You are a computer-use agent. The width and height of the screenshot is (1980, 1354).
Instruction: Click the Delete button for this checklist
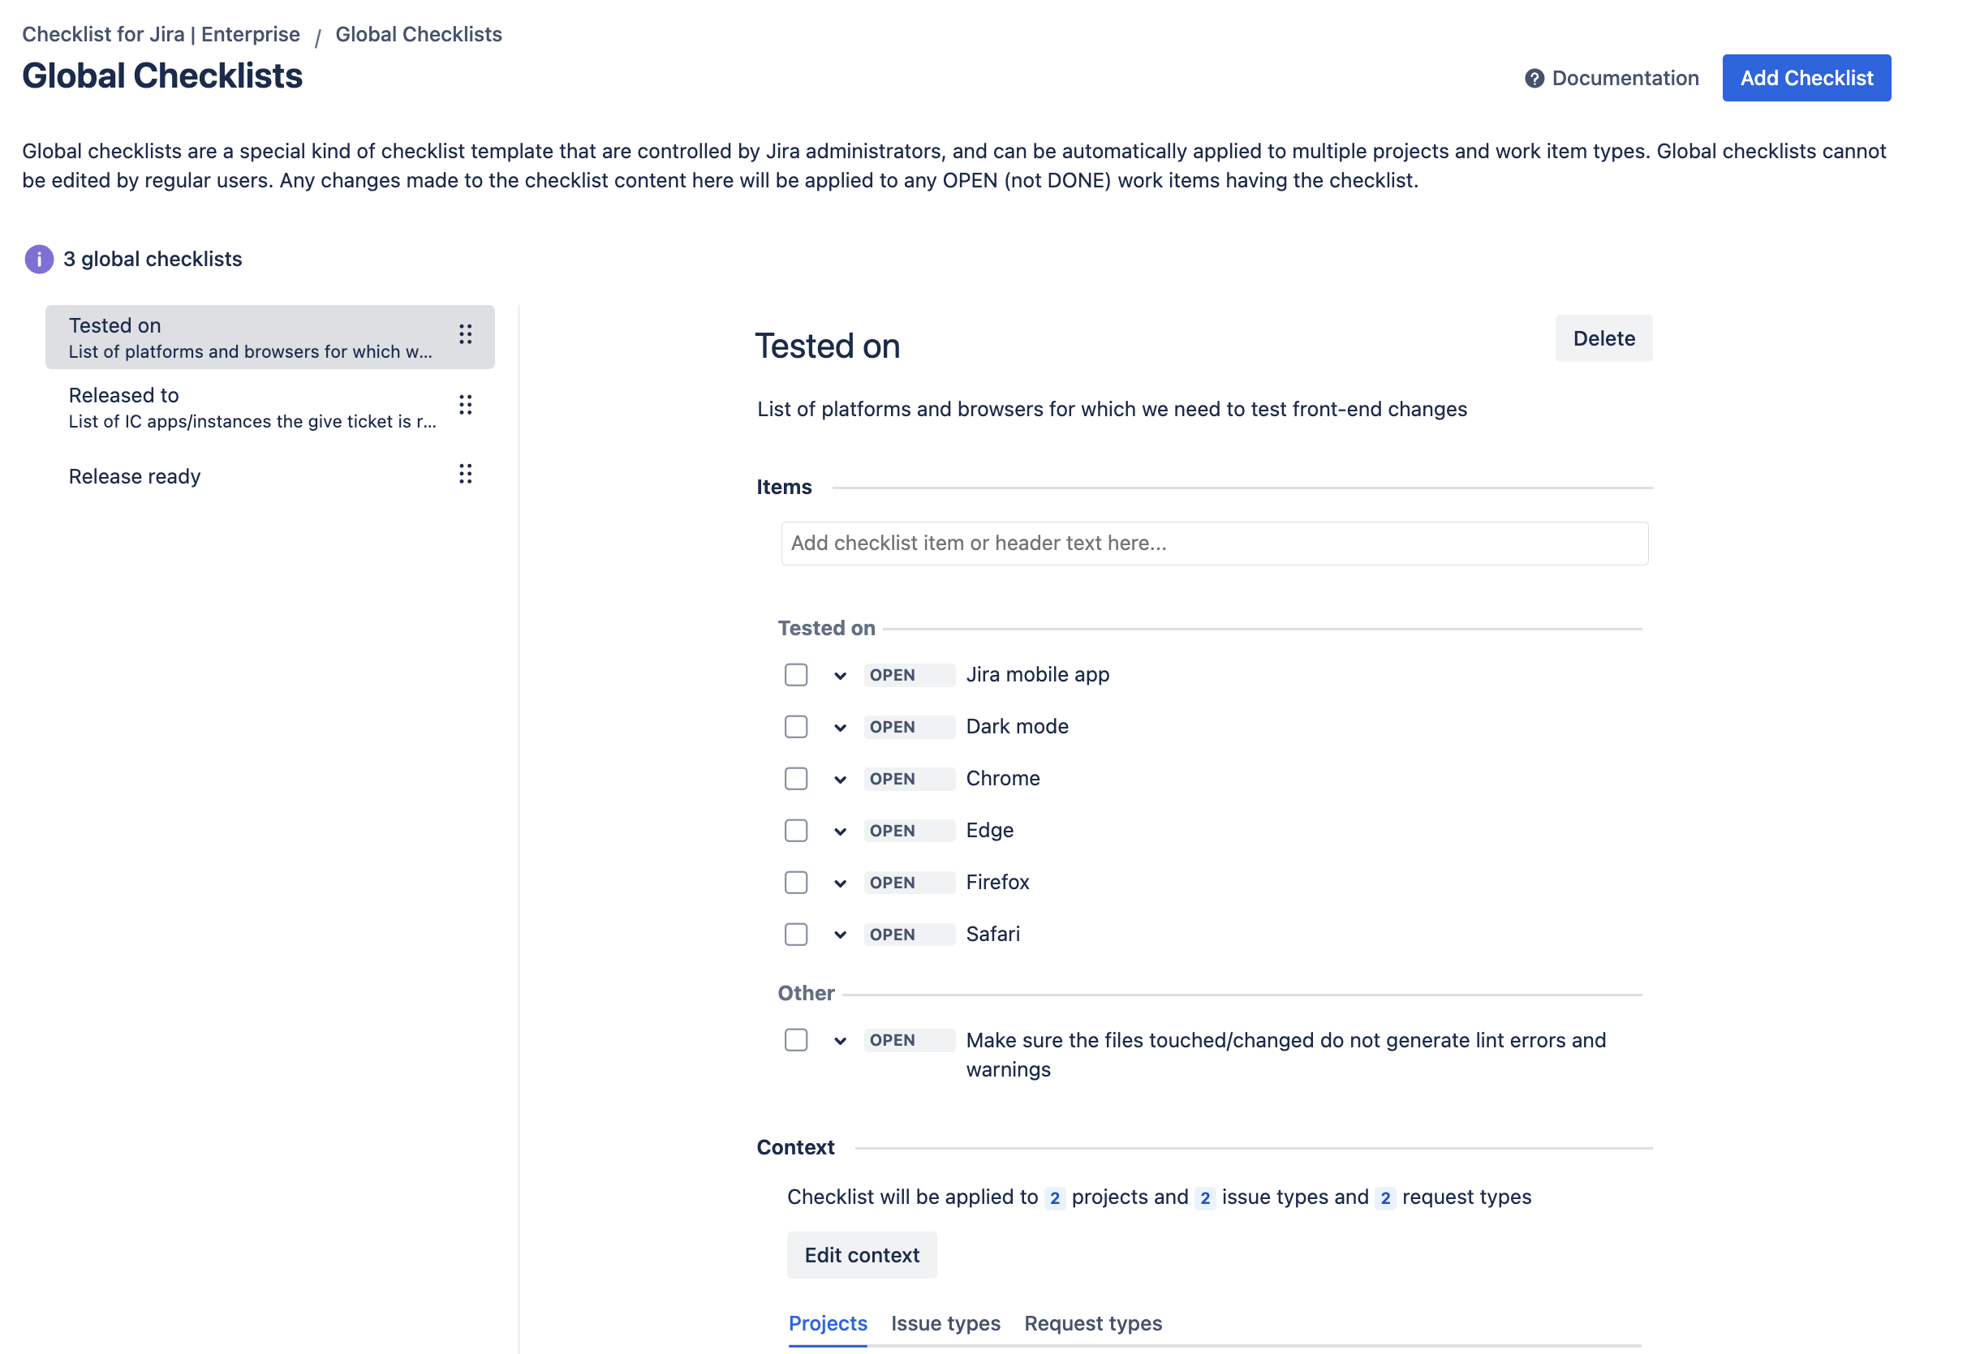click(1603, 337)
